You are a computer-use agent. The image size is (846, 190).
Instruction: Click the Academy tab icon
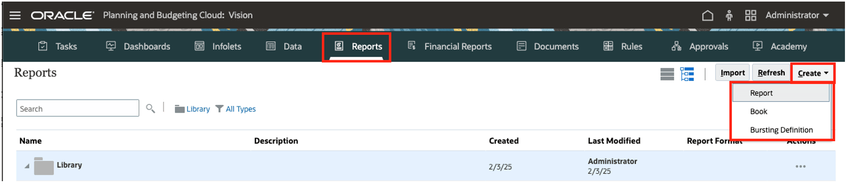pyautogui.click(x=758, y=46)
